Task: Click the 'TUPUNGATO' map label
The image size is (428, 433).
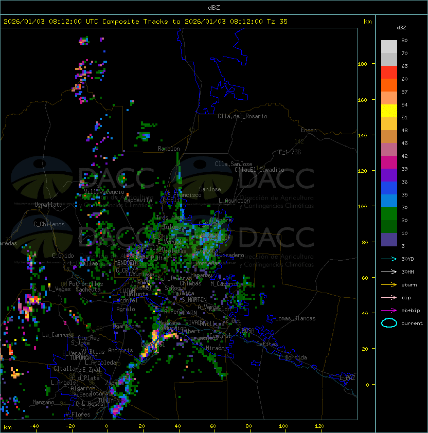Action: tap(84, 357)
